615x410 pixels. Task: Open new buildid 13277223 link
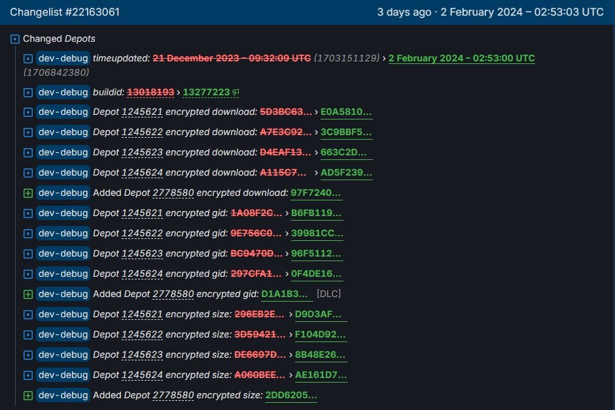pos(206,93)
